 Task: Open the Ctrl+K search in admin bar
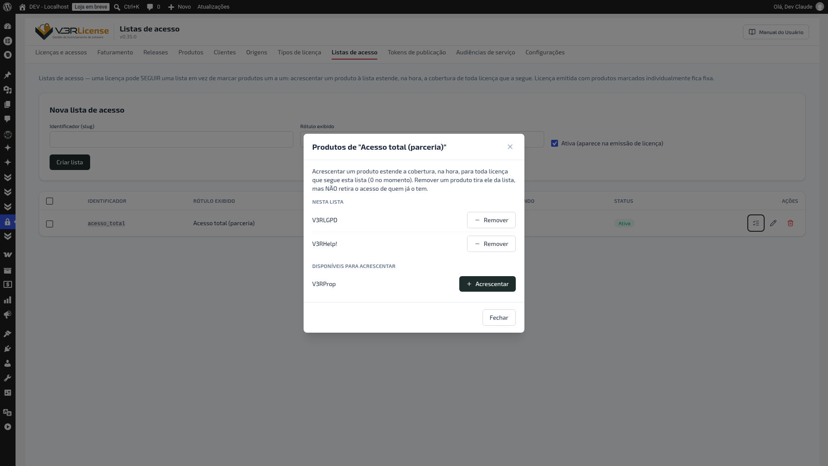[126, 7]
